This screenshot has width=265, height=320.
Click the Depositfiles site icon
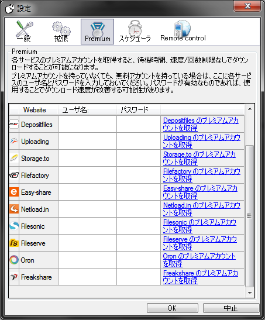[14, 124]
